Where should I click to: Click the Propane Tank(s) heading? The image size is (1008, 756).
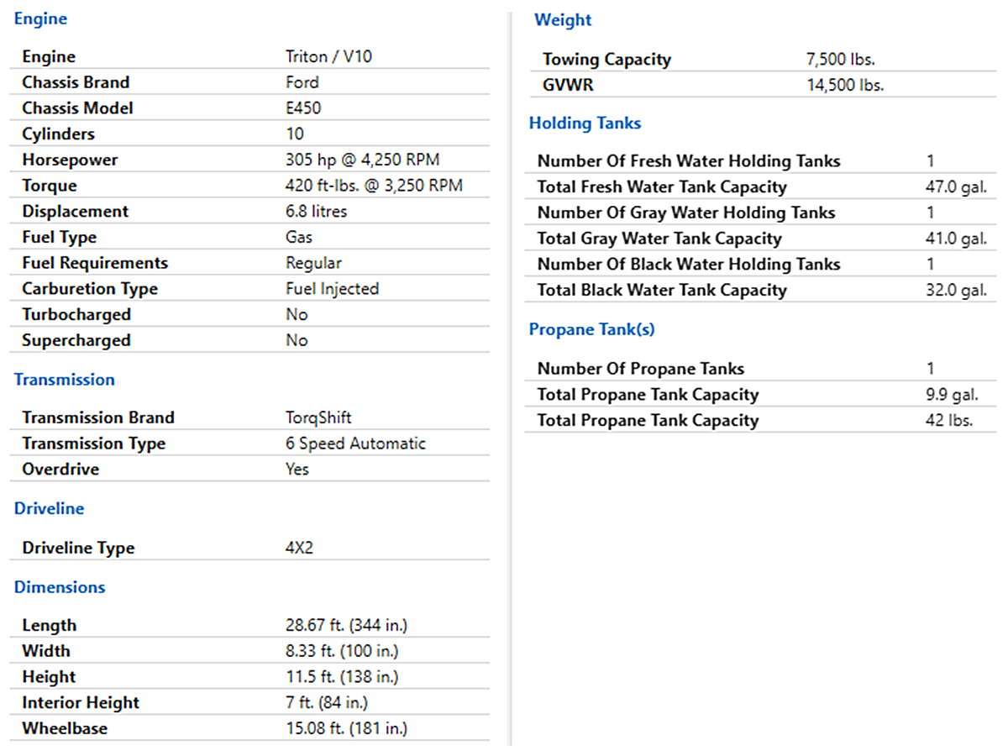(591, 329)
